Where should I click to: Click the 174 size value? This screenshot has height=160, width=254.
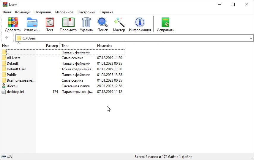coord(55,92)
